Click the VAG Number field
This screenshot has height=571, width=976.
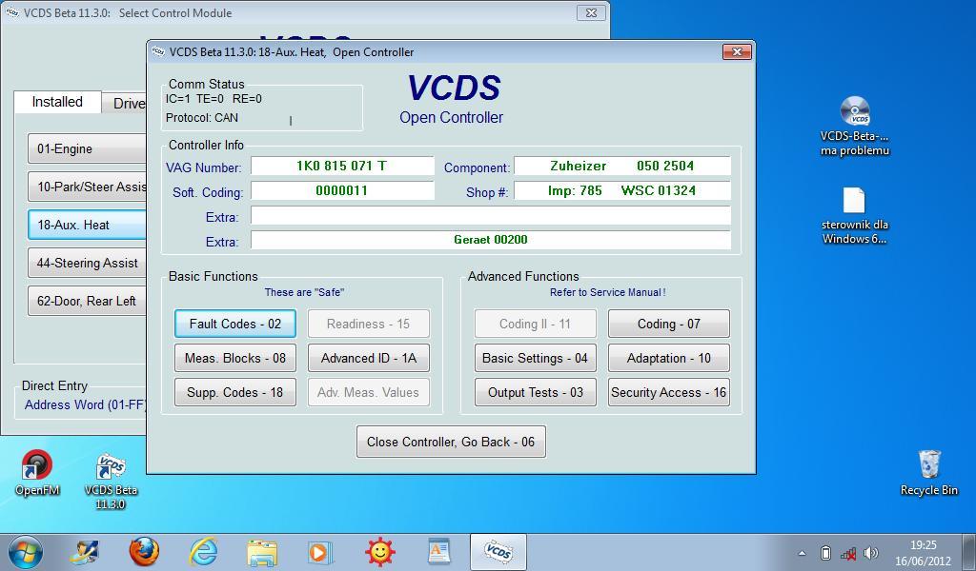342,166
